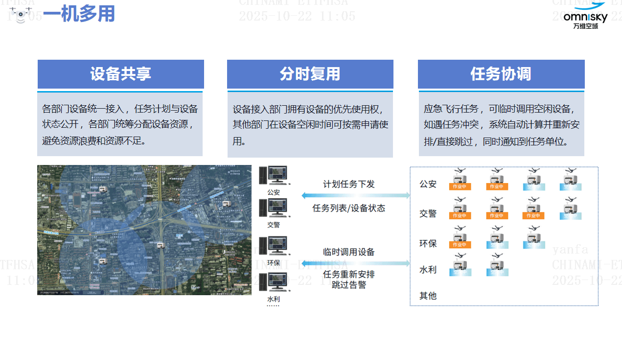The height and width of the screenshot is (350, 622).
Task: Select first drone dock in 公安 row
Action: point(460,180)
